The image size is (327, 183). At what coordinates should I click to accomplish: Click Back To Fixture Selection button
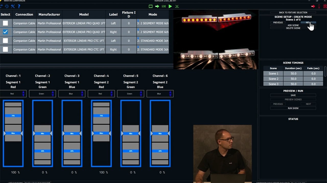(x=293, y=12)
